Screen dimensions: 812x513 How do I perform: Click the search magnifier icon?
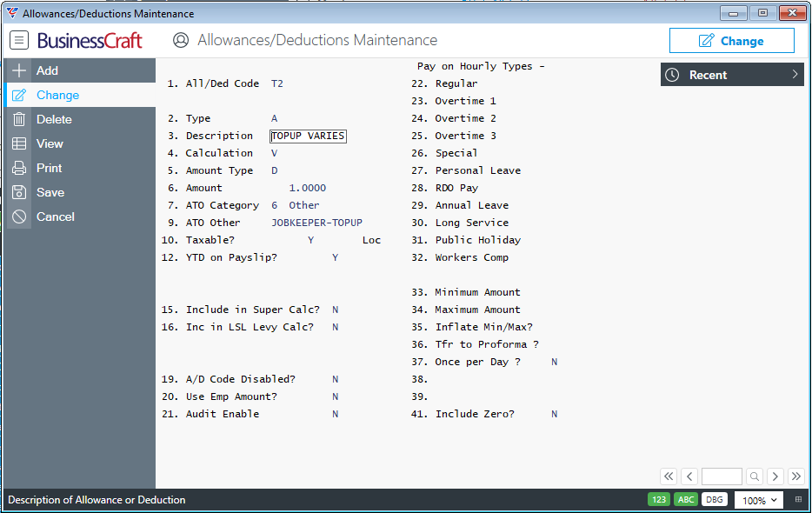755,476
